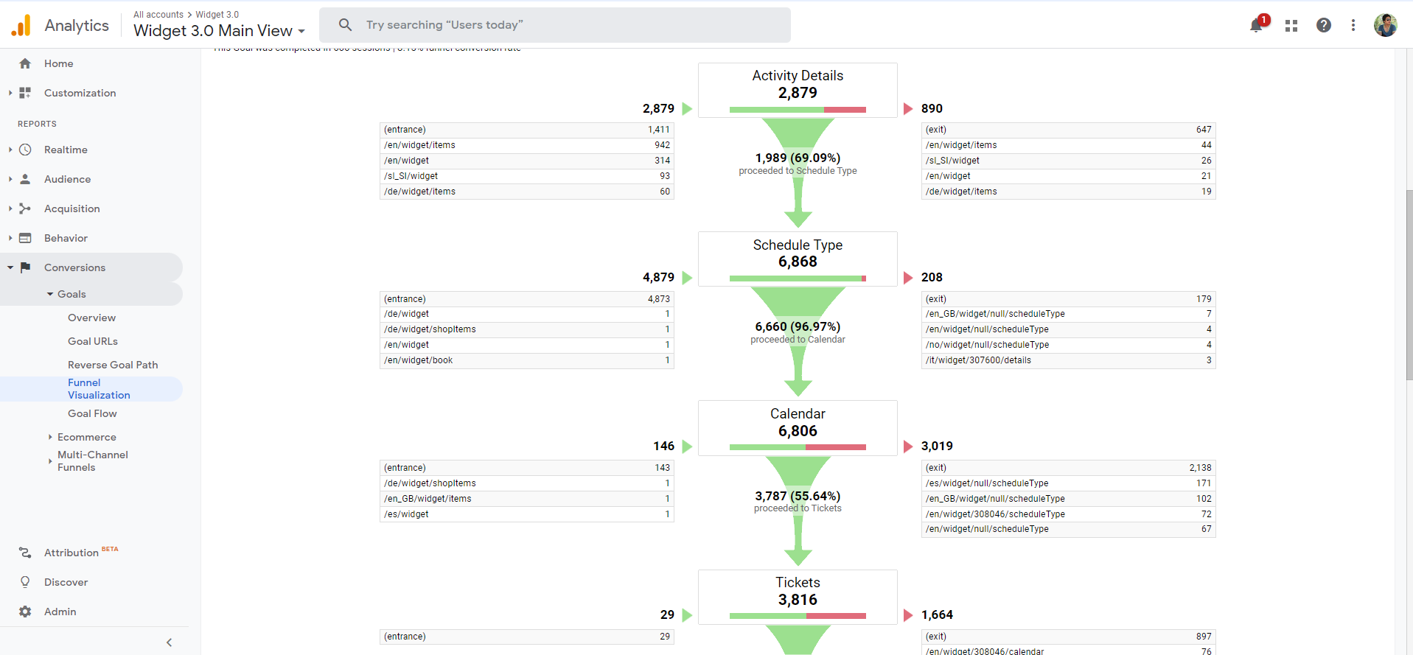Viewport: 1413px width, 655px height.
Task: Open the notifications bell
Action: [x=1257, y=26]
